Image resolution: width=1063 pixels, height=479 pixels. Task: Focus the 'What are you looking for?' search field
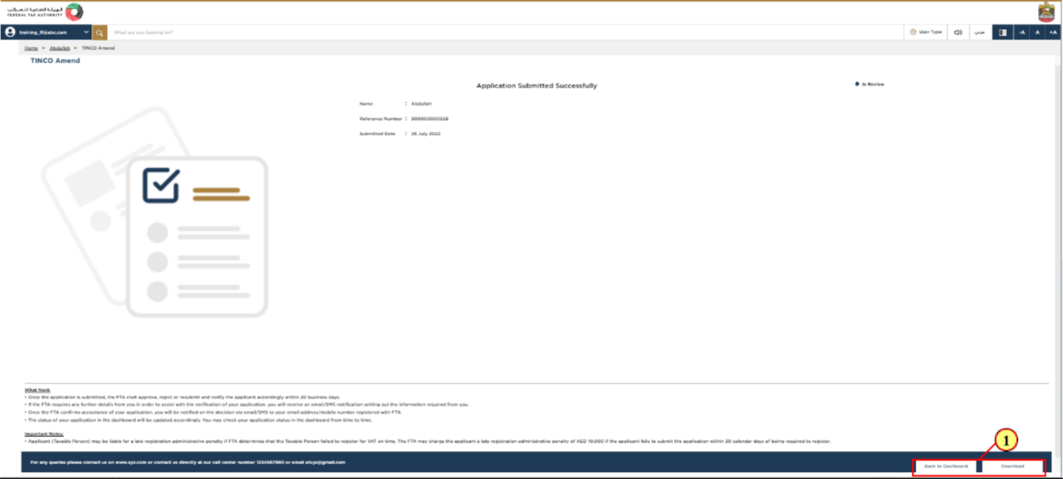[505, 32]
